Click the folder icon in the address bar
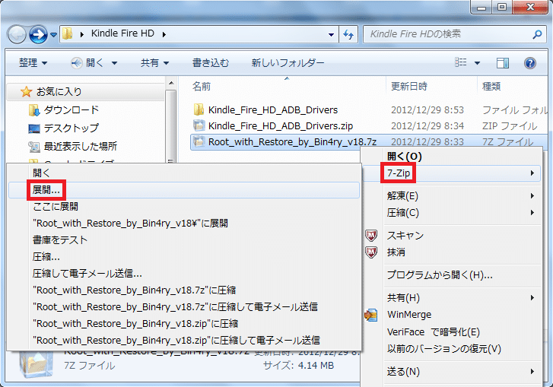Viewport: 553px width, 387px height. pyautogui.click(x=67, y=34)
